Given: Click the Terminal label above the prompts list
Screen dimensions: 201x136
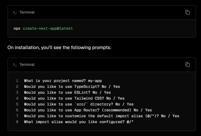Looking at the screenshot, I should (x=27, y=65).
